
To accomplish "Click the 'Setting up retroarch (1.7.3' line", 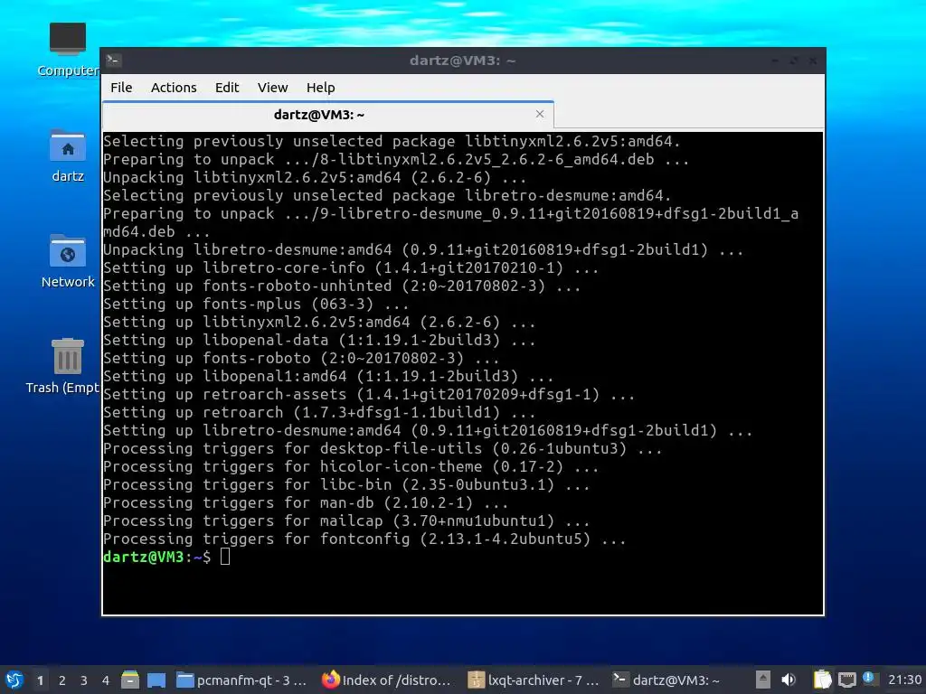I will tap(319, 412).
